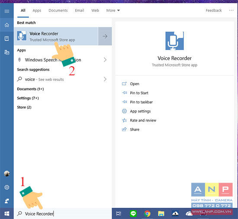Viewport: 238px width, 219px height.
Task: Click the Pin to taskbar pin icon
Action: point(125,102)
